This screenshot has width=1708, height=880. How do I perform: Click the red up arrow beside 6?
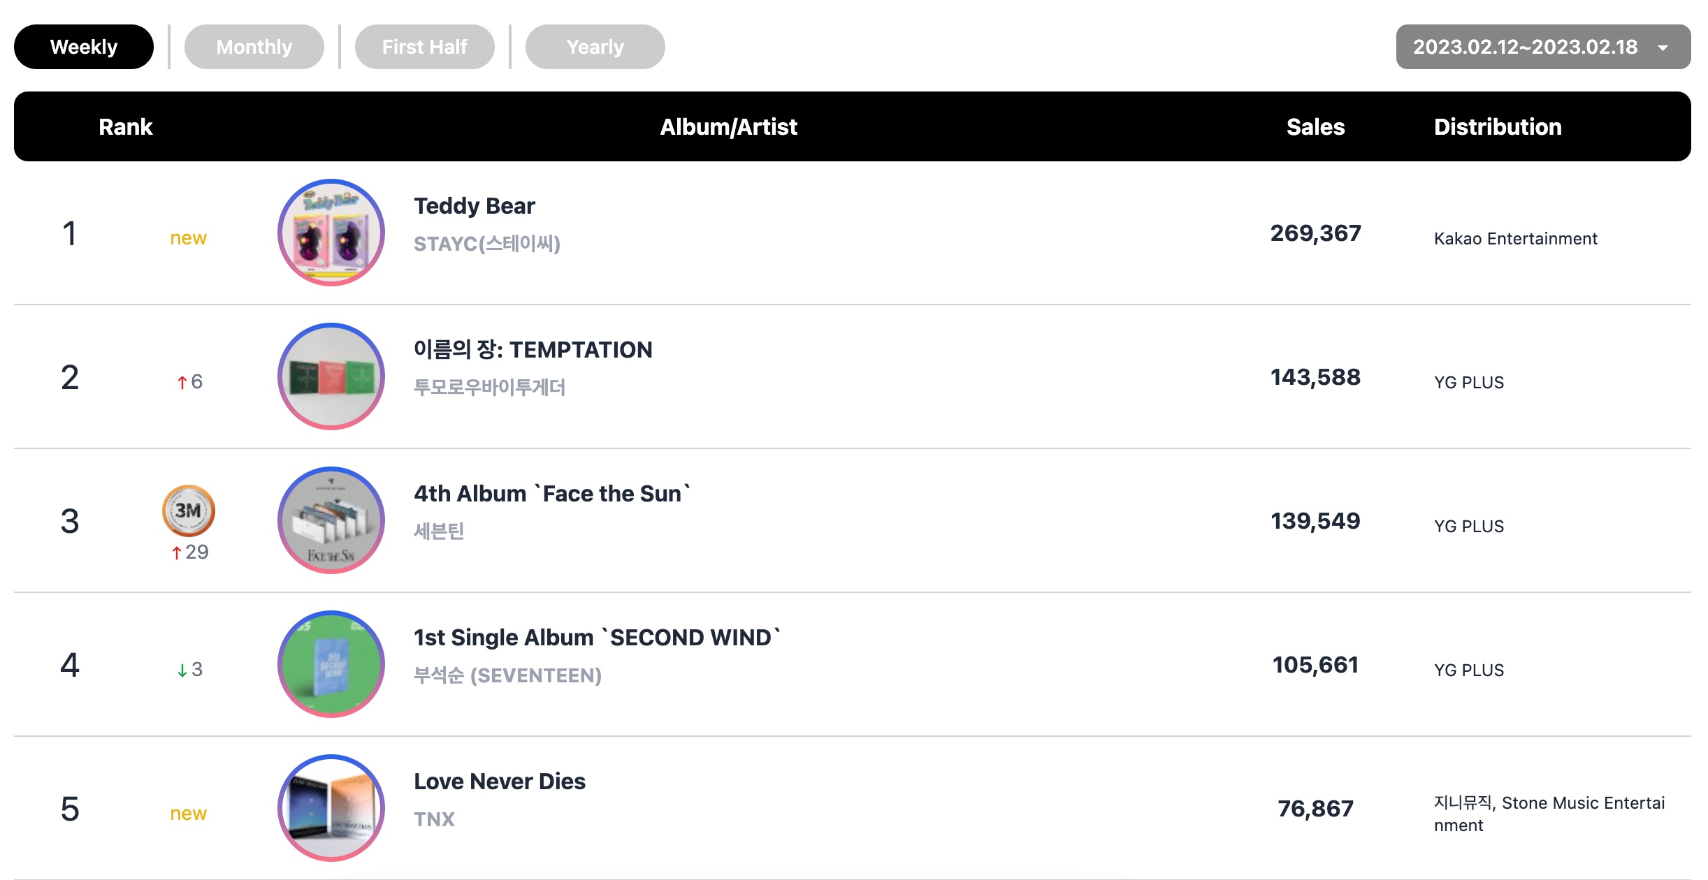(182, 382)
